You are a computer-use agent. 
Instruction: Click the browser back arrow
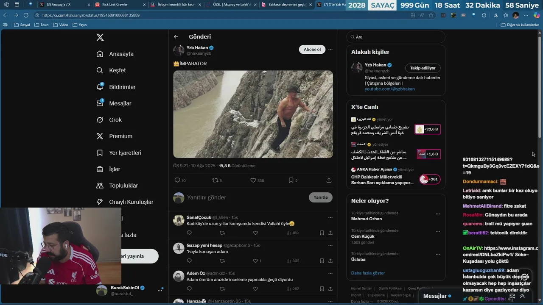(x=5, y=15)
